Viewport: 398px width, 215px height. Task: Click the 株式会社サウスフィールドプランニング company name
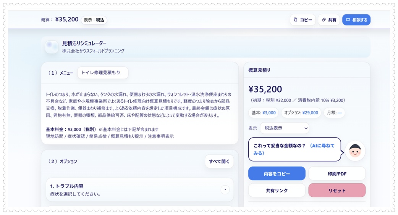pyautogui.click(x=93, y=51)
